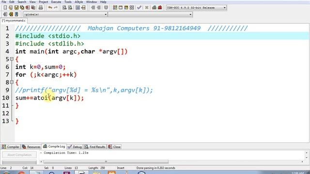Open the Help menu
Viewport: 310px width, 174px height.
tap(103, 2)
